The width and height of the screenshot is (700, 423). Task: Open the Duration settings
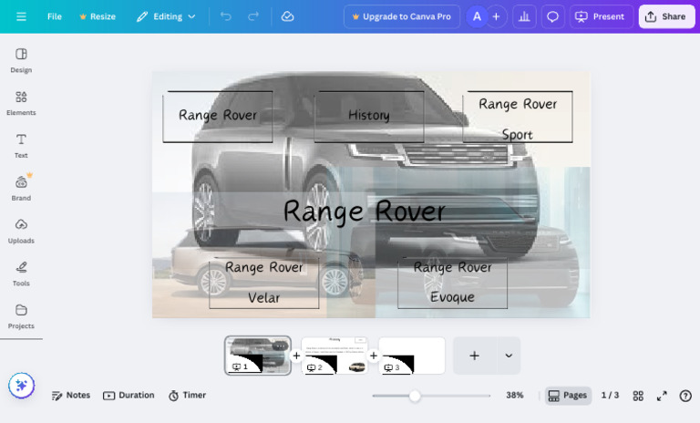[x=129, y=396]
